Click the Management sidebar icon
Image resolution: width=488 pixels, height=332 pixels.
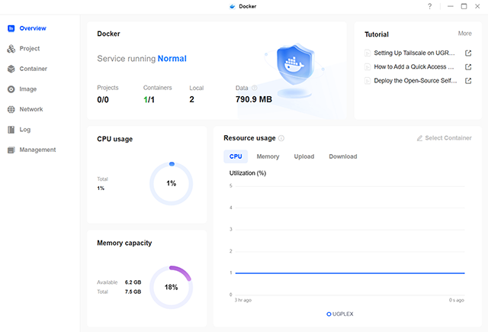point(11,150)
